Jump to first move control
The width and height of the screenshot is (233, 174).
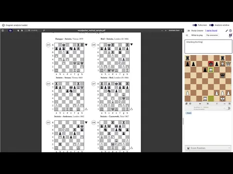200,103
